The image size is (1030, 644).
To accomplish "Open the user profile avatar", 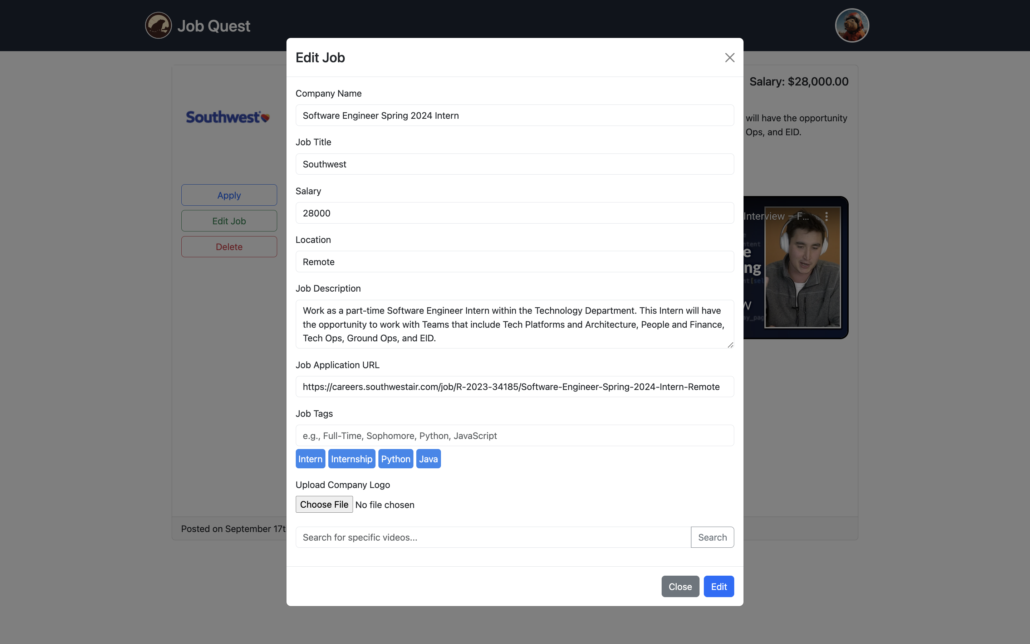I will (852, 25).
